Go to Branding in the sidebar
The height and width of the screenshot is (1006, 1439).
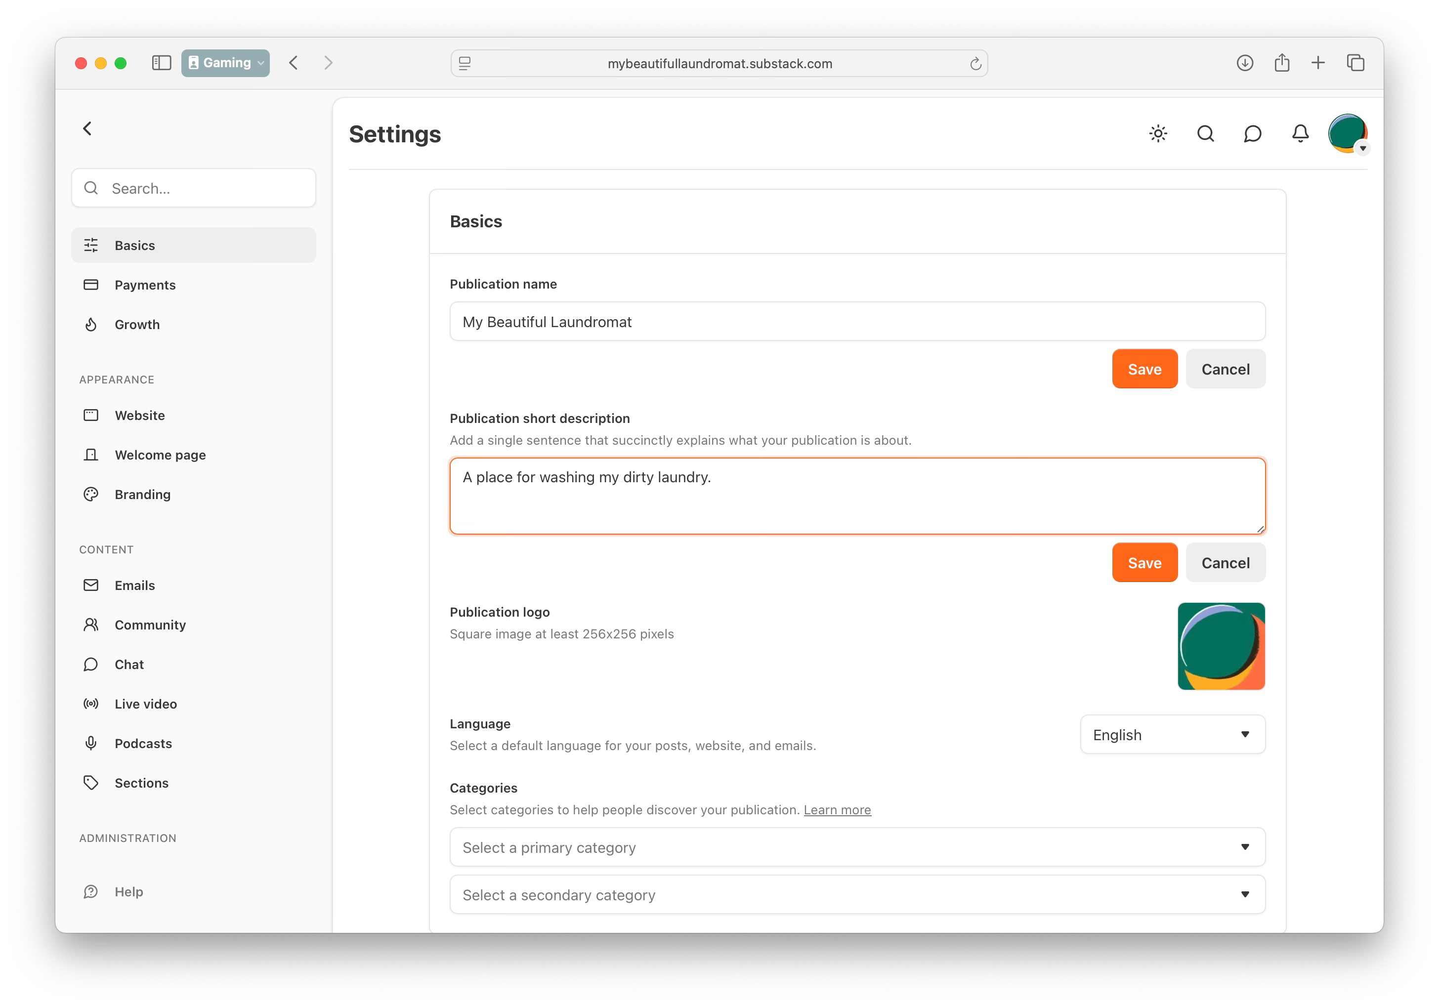[142, 495]
